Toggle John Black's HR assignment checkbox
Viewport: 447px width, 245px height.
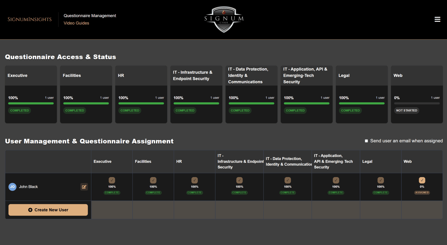(195, 180)
